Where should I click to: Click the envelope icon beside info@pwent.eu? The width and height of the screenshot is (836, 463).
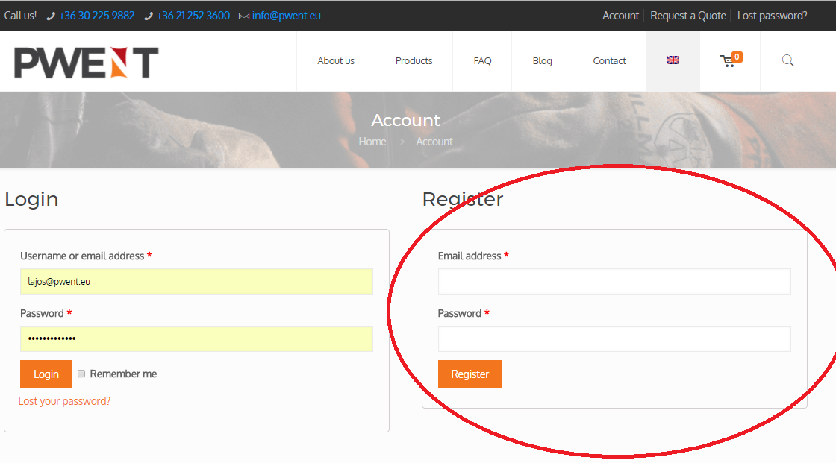point(244,16)
